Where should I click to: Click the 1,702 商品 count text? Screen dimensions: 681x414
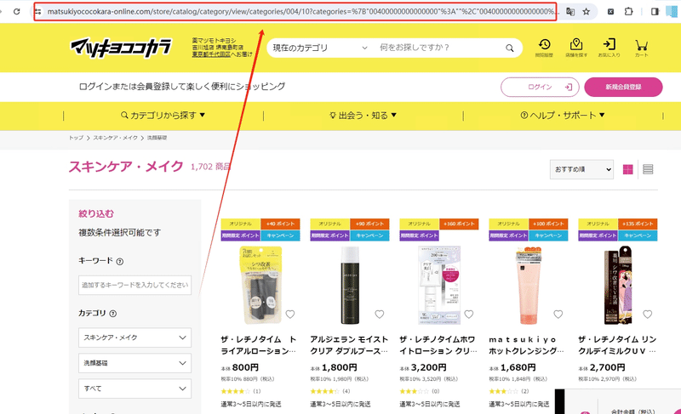point(211,167)
